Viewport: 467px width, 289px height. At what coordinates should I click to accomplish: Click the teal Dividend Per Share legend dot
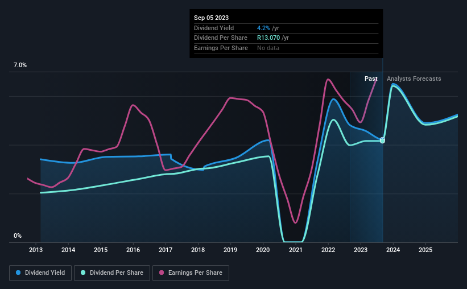[x=83, y=273]
